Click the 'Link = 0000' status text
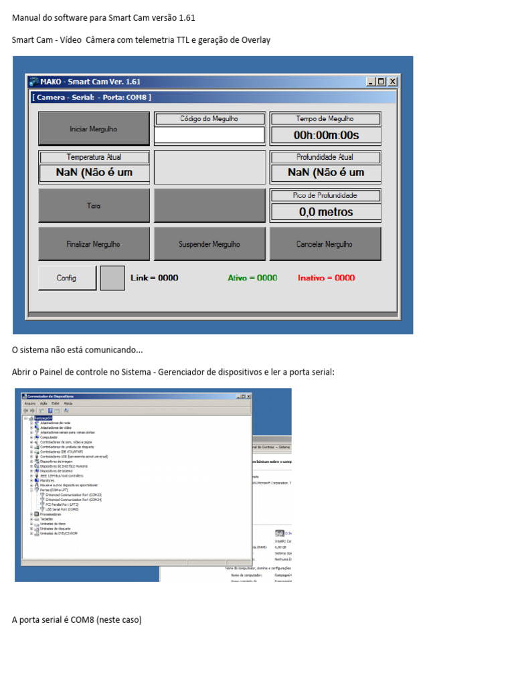514x685 pixels. (x=155, y=278)
